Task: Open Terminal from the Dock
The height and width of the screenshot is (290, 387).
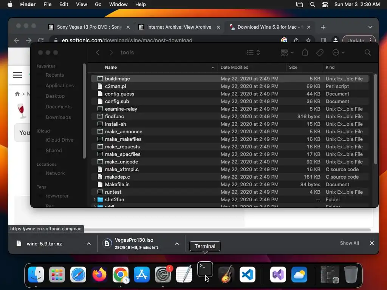Action: [205, 270]
